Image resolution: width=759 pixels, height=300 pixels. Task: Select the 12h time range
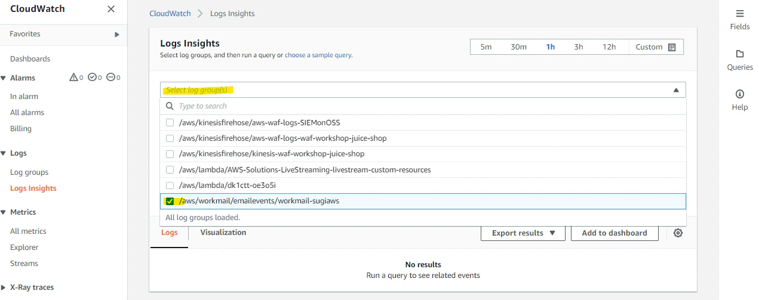click(x=609, y=47)
